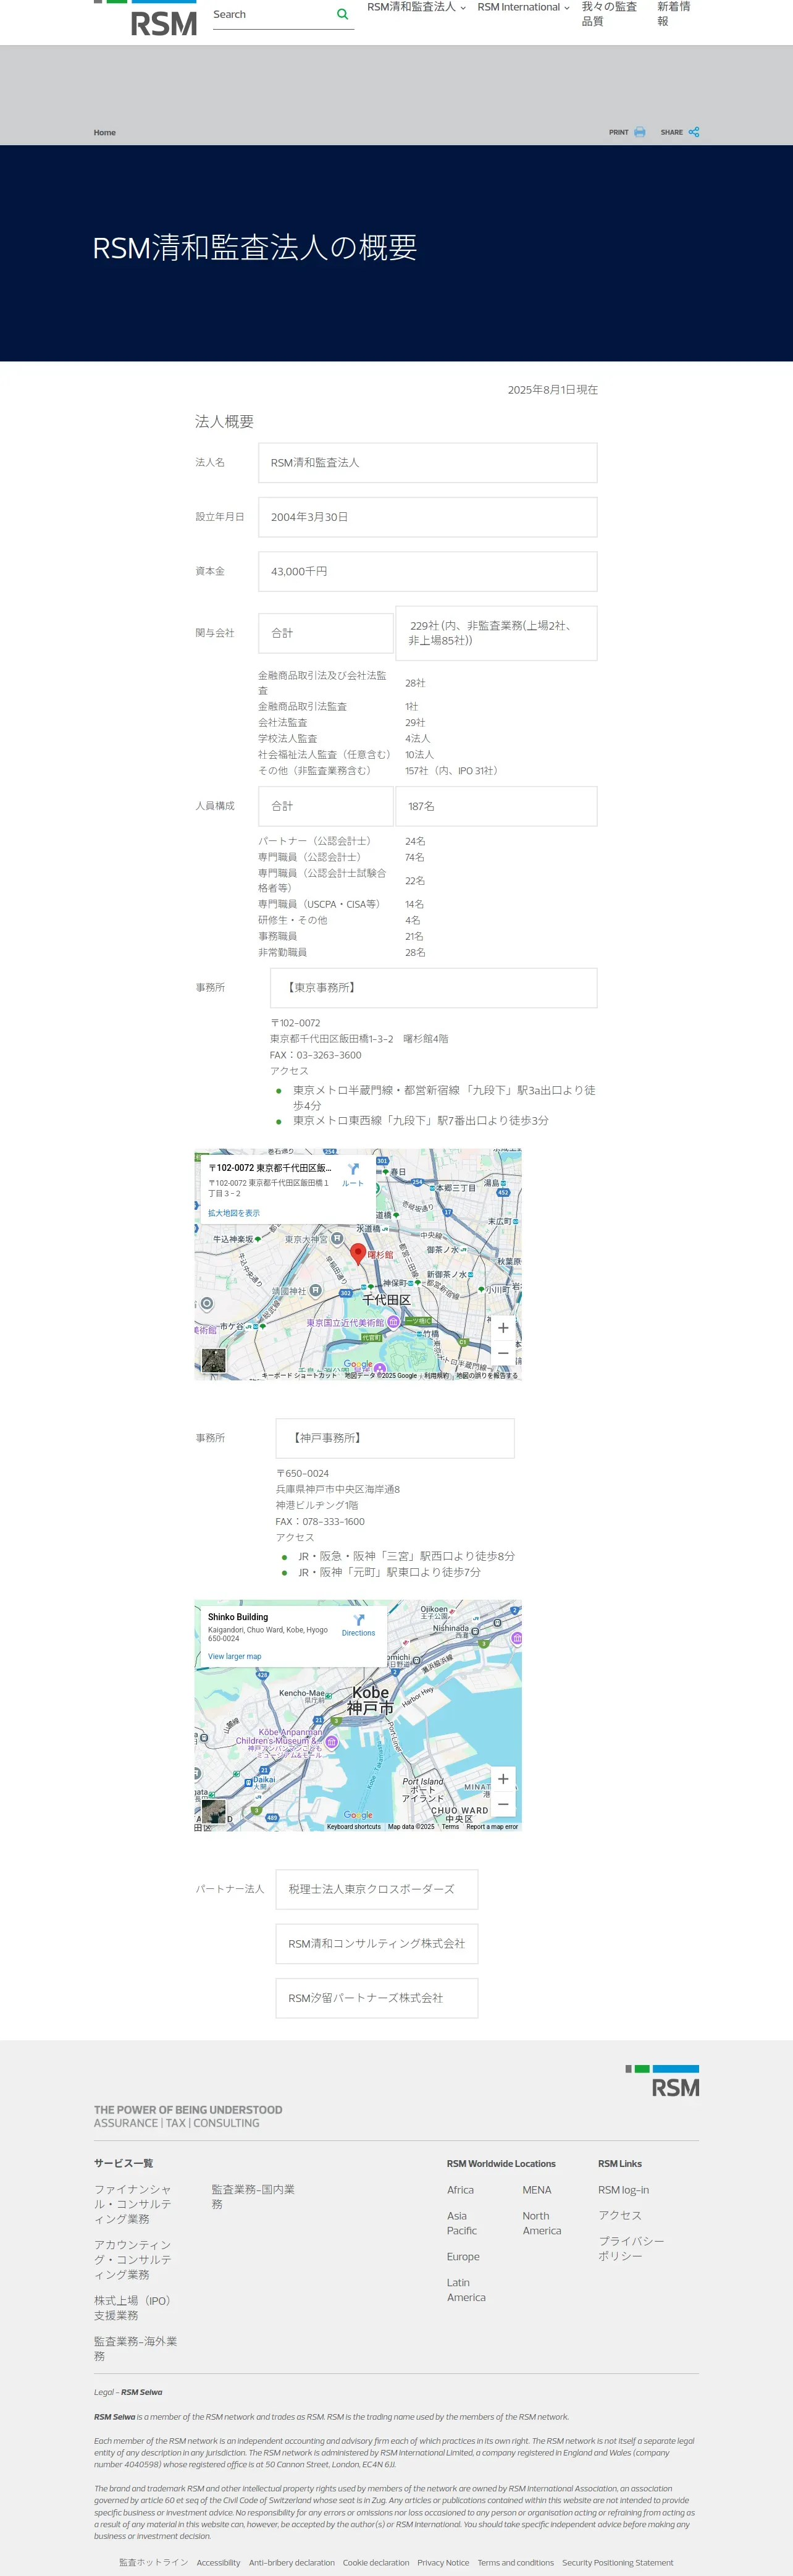Click 【東京事務所】 office box

(433, 987)
